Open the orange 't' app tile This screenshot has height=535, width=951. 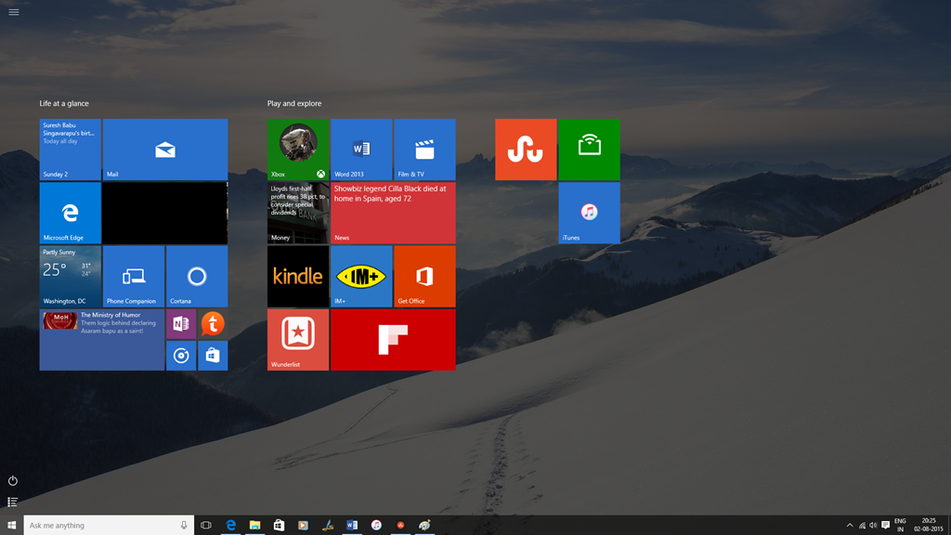pyautogui.click(x=213, y=324)
